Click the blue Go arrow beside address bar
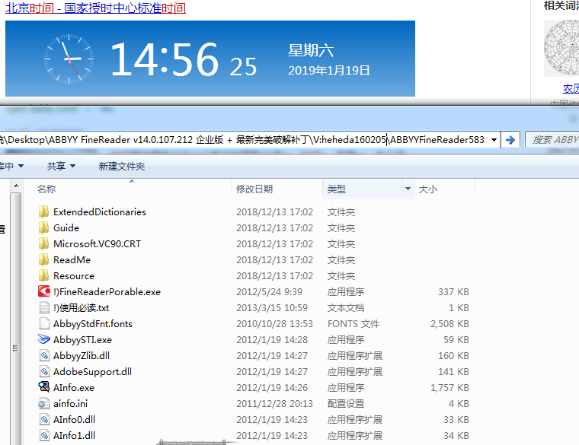 tap(510, 140)
